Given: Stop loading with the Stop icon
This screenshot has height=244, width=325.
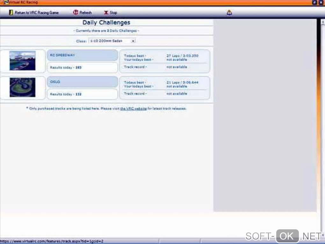Looking at the screenshot, I should [x=106, y=13].
